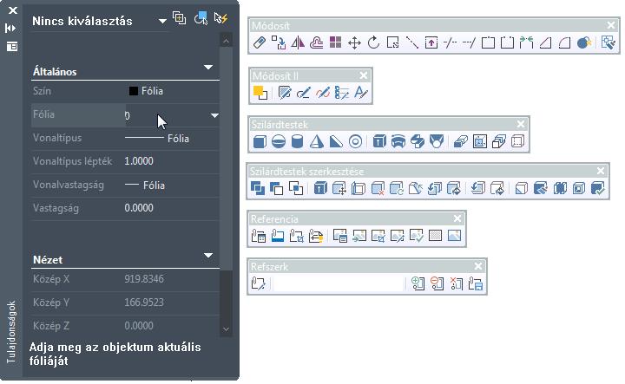Click the Vonaltípus lépték value 1.0000
This screenshot has height=384, width=625.
pyautogui.click(x=139, y=161)
